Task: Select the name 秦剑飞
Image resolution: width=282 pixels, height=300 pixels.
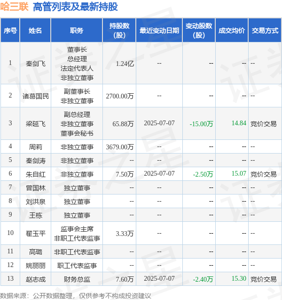Action: point(36,64)
